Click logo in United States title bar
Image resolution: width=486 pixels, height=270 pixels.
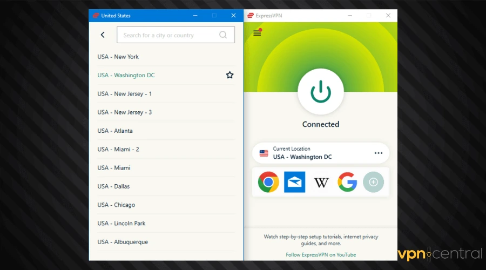coord(96,16)
